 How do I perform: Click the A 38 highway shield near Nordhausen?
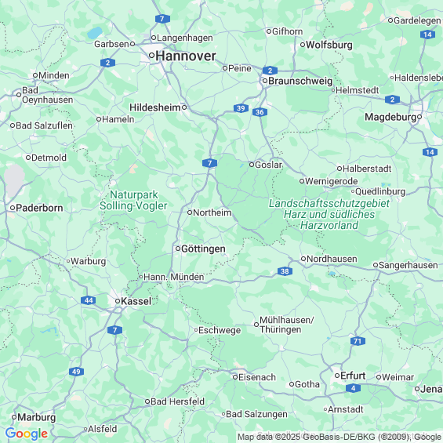pyautogui.click(x=285, y=271)
